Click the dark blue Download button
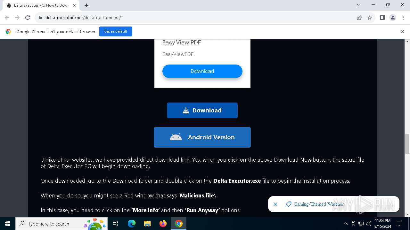 (x=202, y=110)
